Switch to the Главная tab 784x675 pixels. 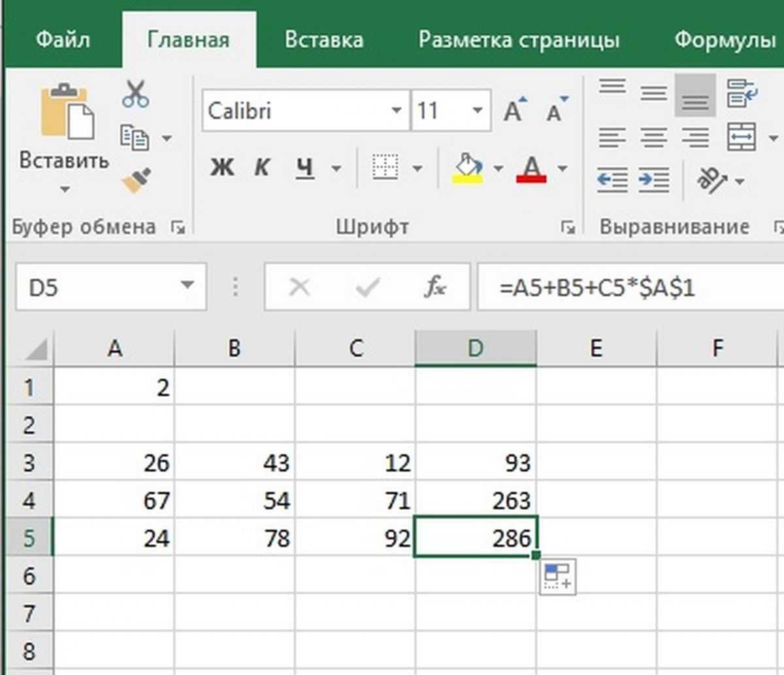click(189, 40)
